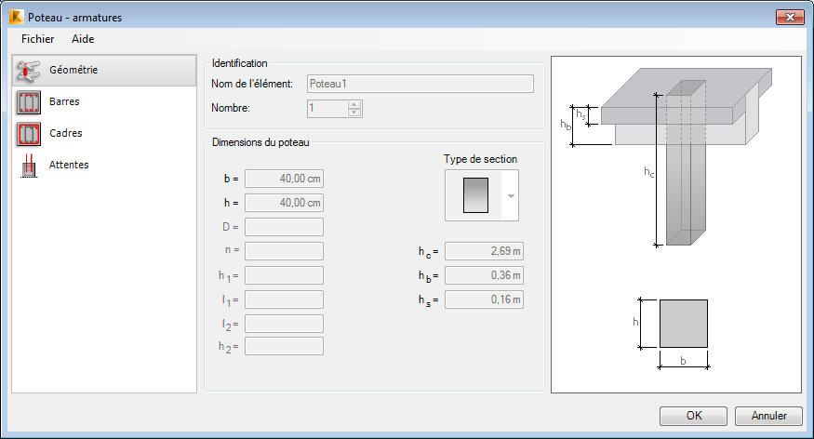Click the h height input field
The width and height of the screenshot is (814, 439).
[x=284, y=203]
